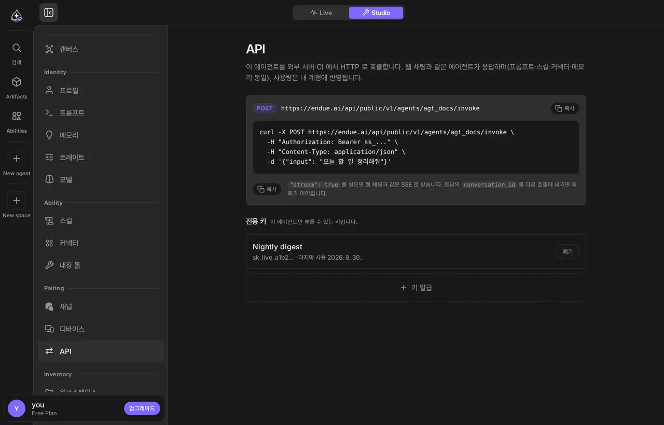Click the 커넥터 icon in sidebar
The height and width of the screenshot is (425, 664).
click(x=49, y=243)
